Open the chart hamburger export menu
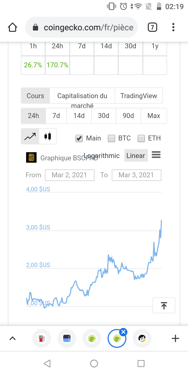This screenshot has height=376, width=188. point(156,155)
